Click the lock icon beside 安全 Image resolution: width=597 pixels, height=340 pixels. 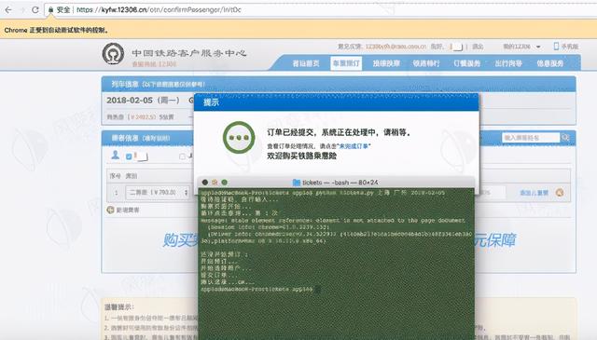50,10
